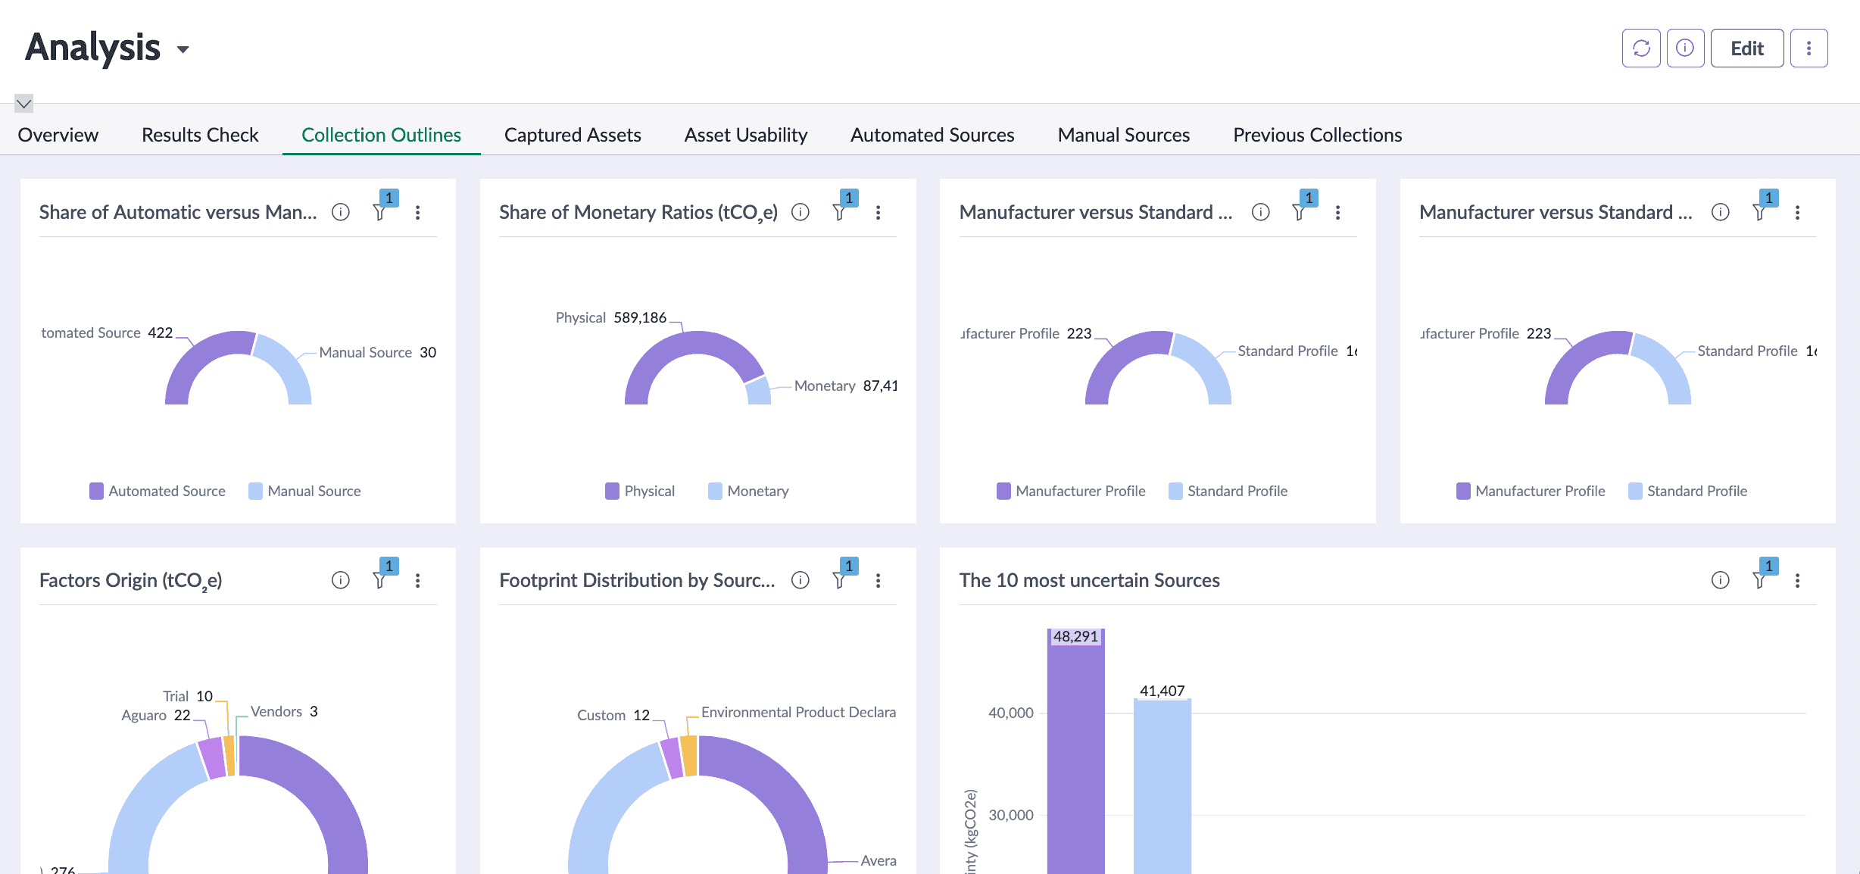Click the Edit button
Image resolution: width=1860 pixels, height=874 pixels.
pos(1746,48)
